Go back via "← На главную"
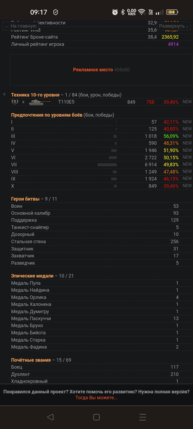 click(21, 26)
